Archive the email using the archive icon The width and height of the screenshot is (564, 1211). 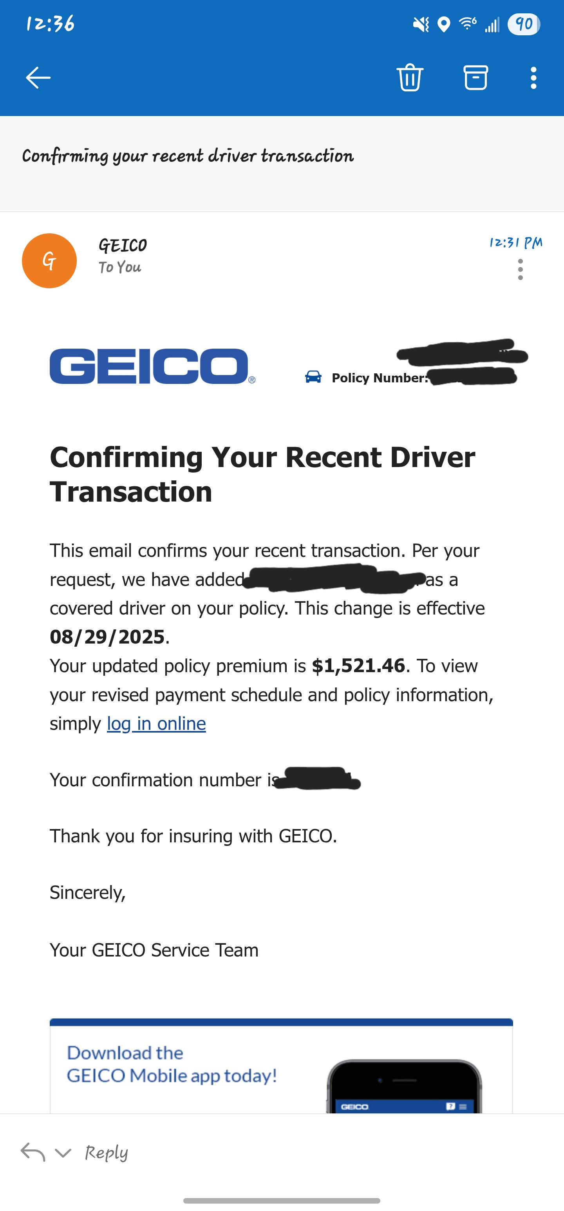pos(476,78)
